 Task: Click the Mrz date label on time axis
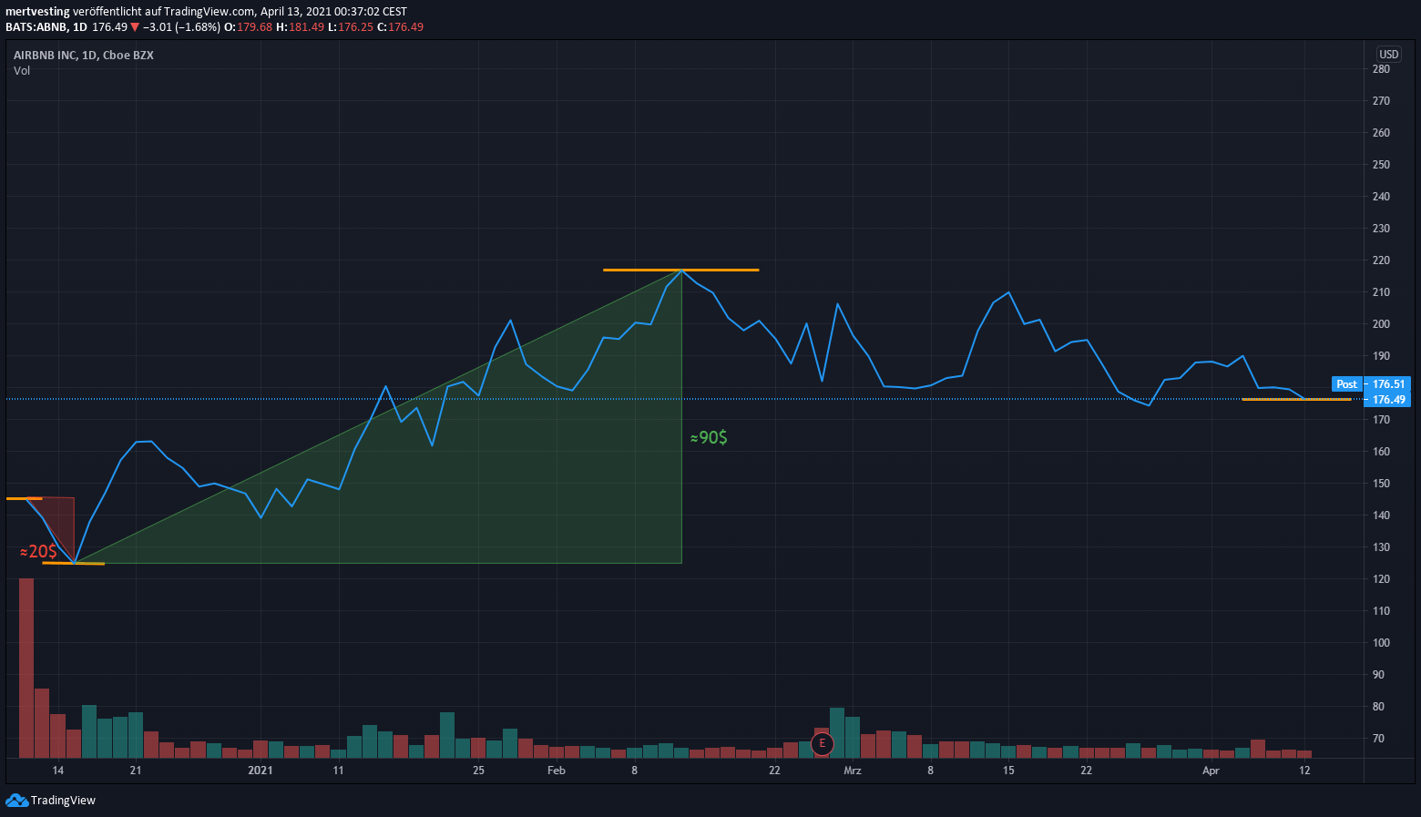853,771
